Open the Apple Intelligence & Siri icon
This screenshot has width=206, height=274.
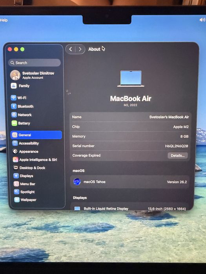15,160
